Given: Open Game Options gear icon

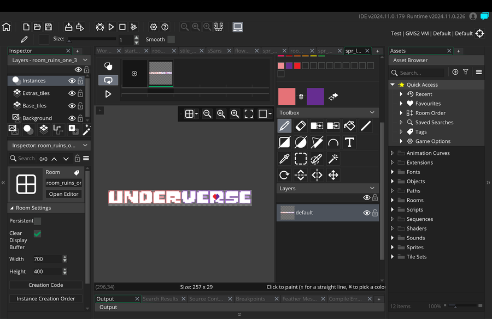Looking at the screenshot, I should click(154, 27).
